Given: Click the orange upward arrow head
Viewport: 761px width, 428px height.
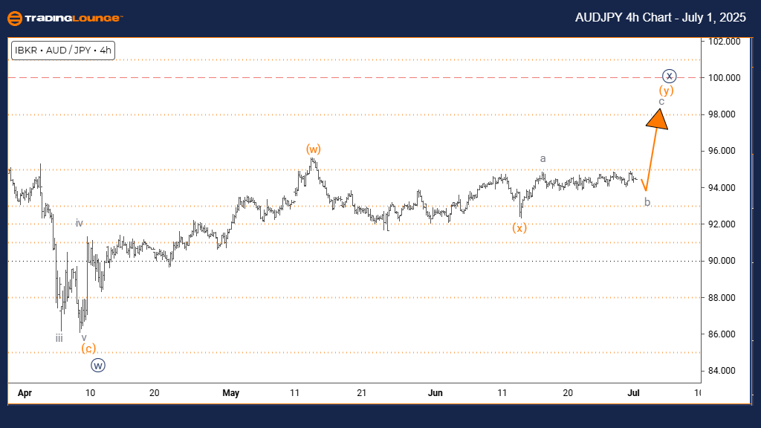Looking at the screenshot, I should 658,119.
